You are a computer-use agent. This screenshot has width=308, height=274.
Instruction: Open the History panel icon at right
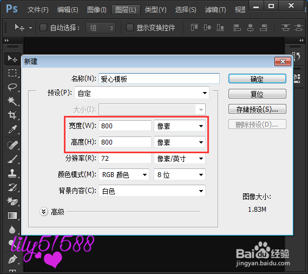click(296, 56)
